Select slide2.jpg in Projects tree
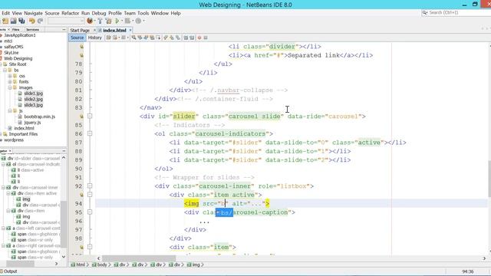 click(x=34, y=99)
